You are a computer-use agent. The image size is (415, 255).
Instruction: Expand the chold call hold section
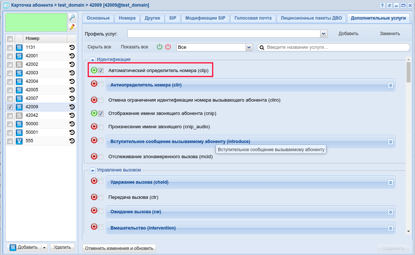pyautogui.click(x=390, y=182)
